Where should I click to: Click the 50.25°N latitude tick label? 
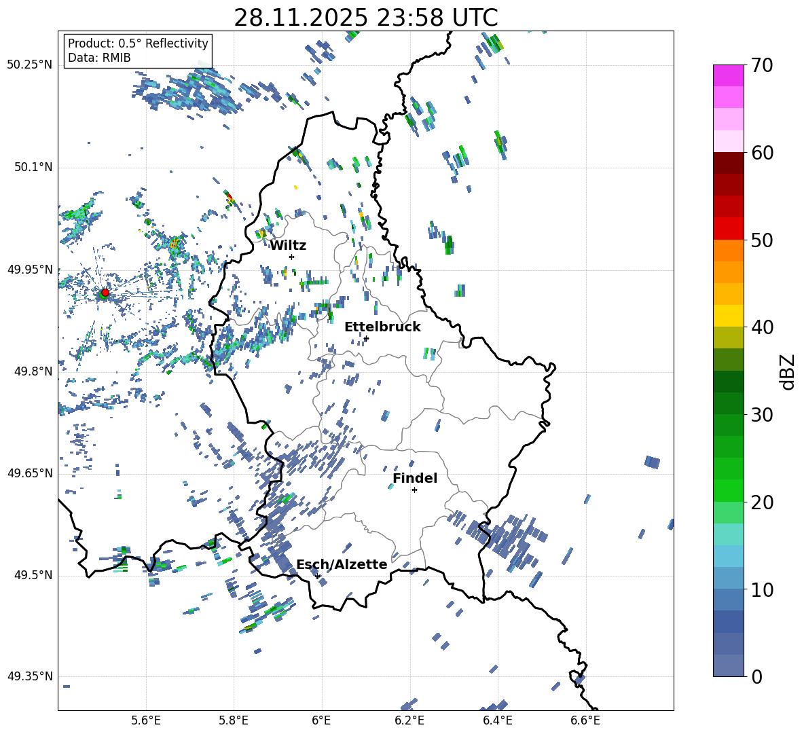click(x=29, y=65)
